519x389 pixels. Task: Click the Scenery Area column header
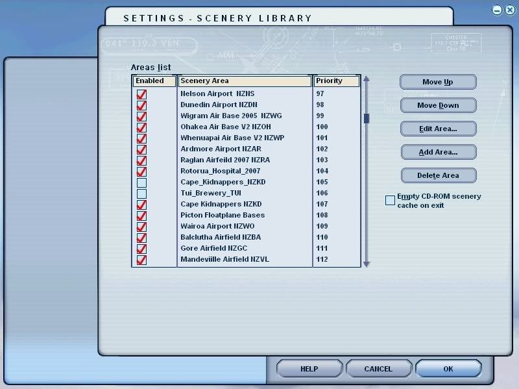coord(245,81)
